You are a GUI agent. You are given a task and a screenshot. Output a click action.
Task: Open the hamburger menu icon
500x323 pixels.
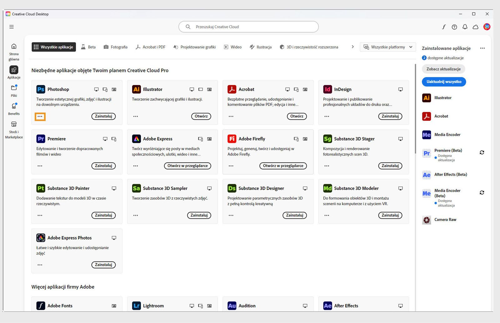tap(12, 27)
